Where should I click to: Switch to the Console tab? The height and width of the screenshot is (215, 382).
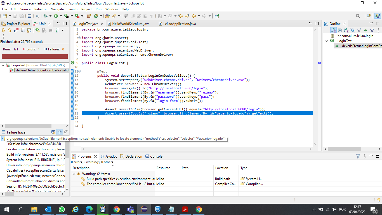point(156,156)
